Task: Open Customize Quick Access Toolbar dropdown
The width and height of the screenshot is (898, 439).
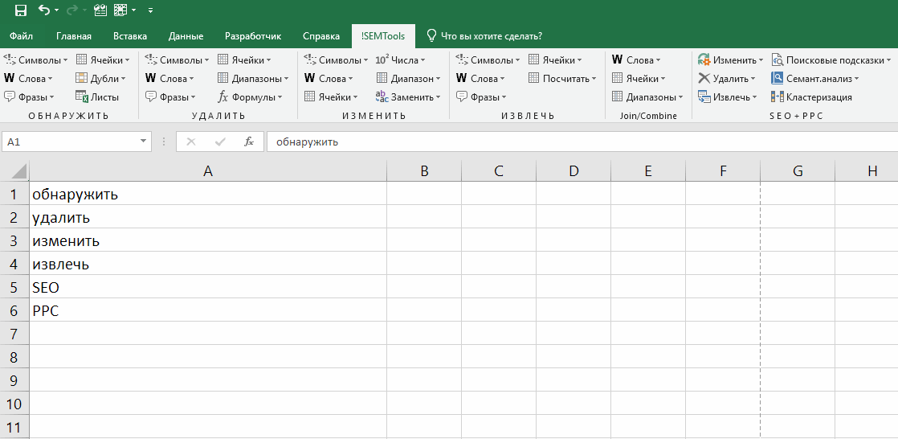Action: pos(150,11)
